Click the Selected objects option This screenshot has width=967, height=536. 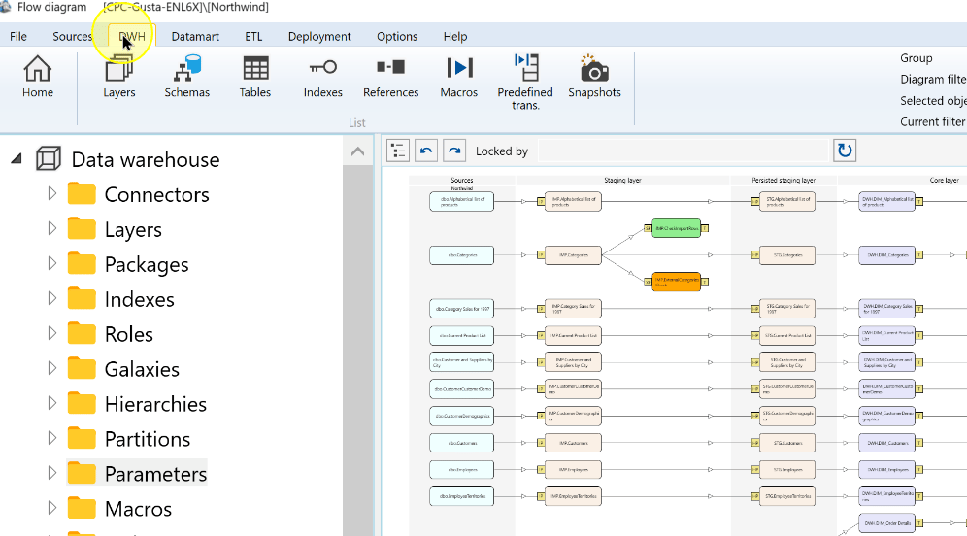point(933,101)
